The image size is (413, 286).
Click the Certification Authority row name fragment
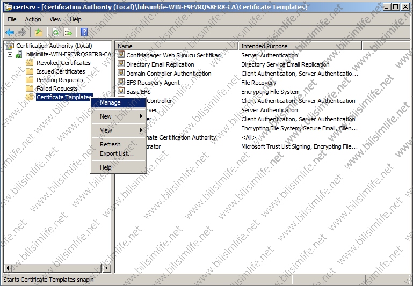(x=181, y=137)
